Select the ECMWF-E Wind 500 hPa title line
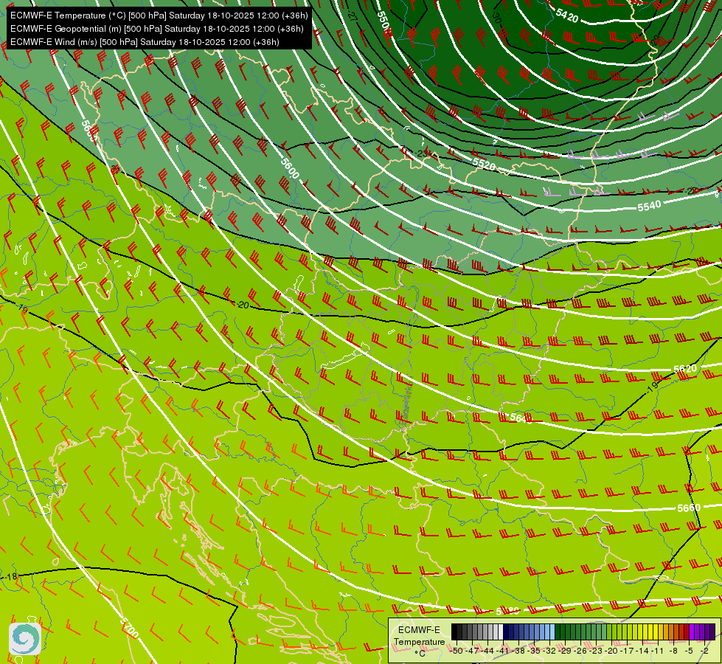Image resolution: width=722 pixels, height=664 pixels. pos(145,42)
